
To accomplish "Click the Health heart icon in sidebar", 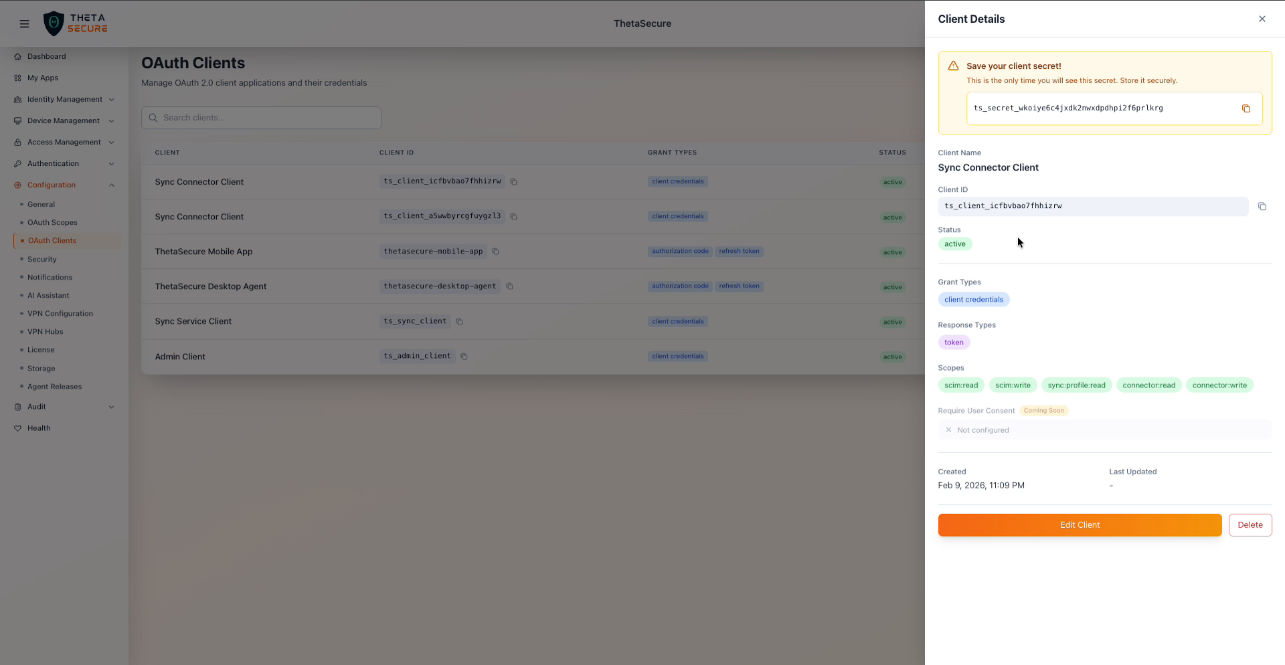I will [x=19, y=428].
